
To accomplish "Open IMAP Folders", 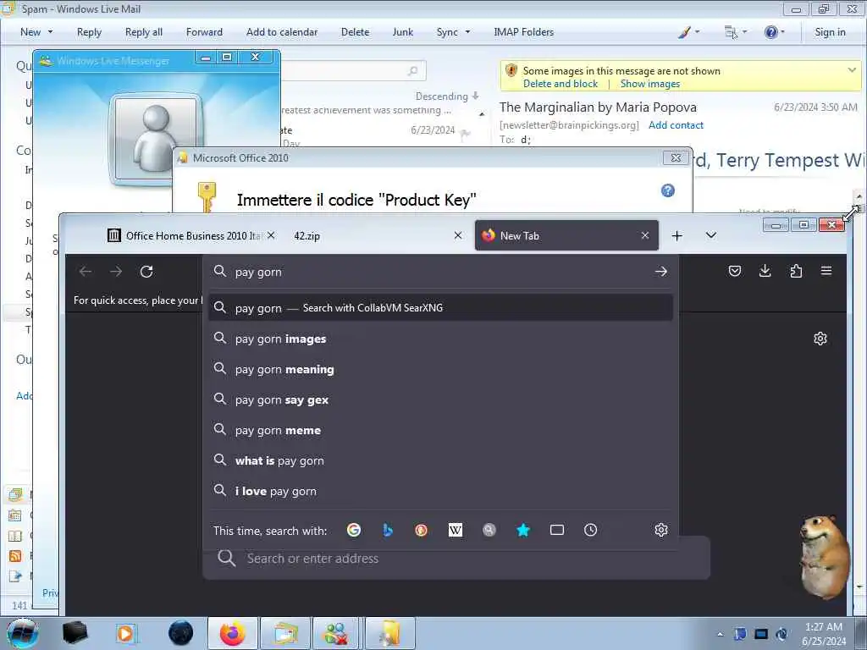I will click(523, 32).
